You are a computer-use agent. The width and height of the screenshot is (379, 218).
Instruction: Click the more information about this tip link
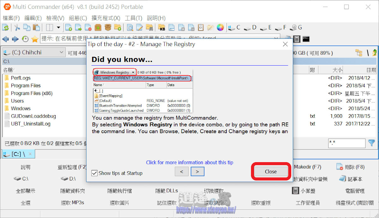click(x=189, y=162)
